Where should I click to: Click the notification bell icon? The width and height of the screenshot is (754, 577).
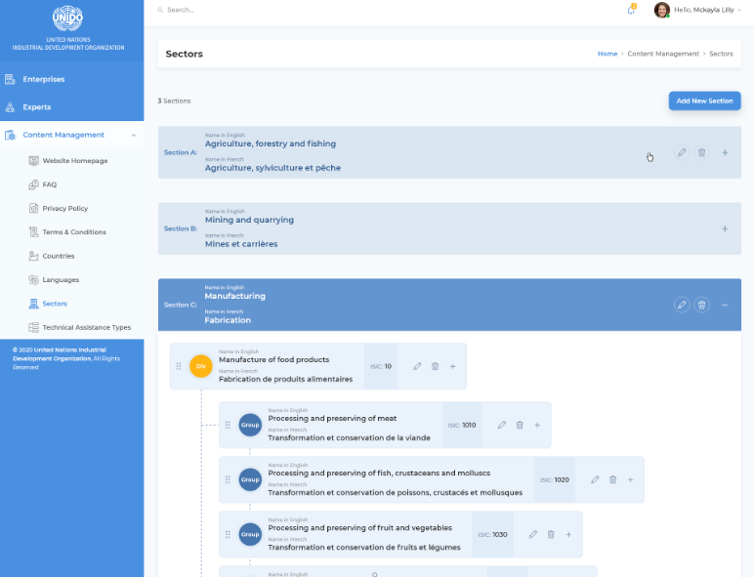(631, 10)
